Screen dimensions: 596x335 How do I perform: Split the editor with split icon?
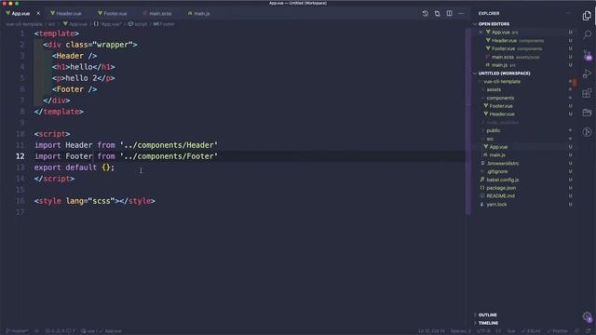pos(449,13)
